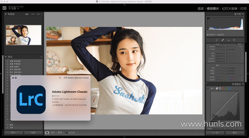
Task: Click the tone curve graph area
Action: tap(225, 106)
